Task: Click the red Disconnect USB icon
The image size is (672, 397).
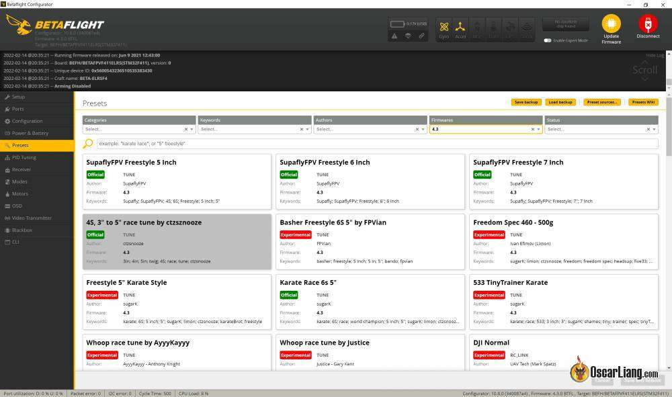Action: coord(648,24)
